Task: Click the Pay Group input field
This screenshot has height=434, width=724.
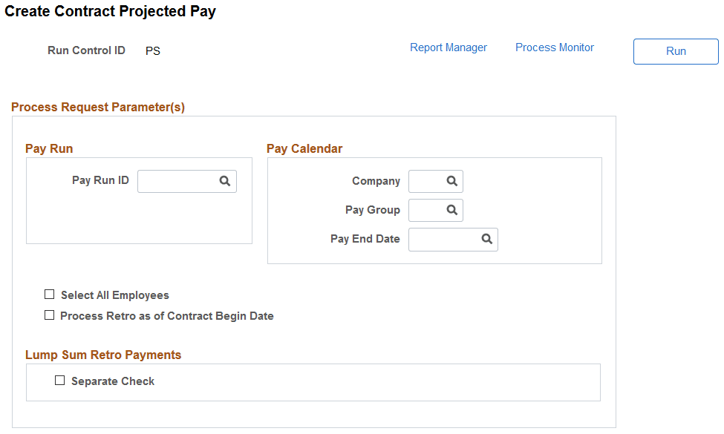Action: click(429, 210)
